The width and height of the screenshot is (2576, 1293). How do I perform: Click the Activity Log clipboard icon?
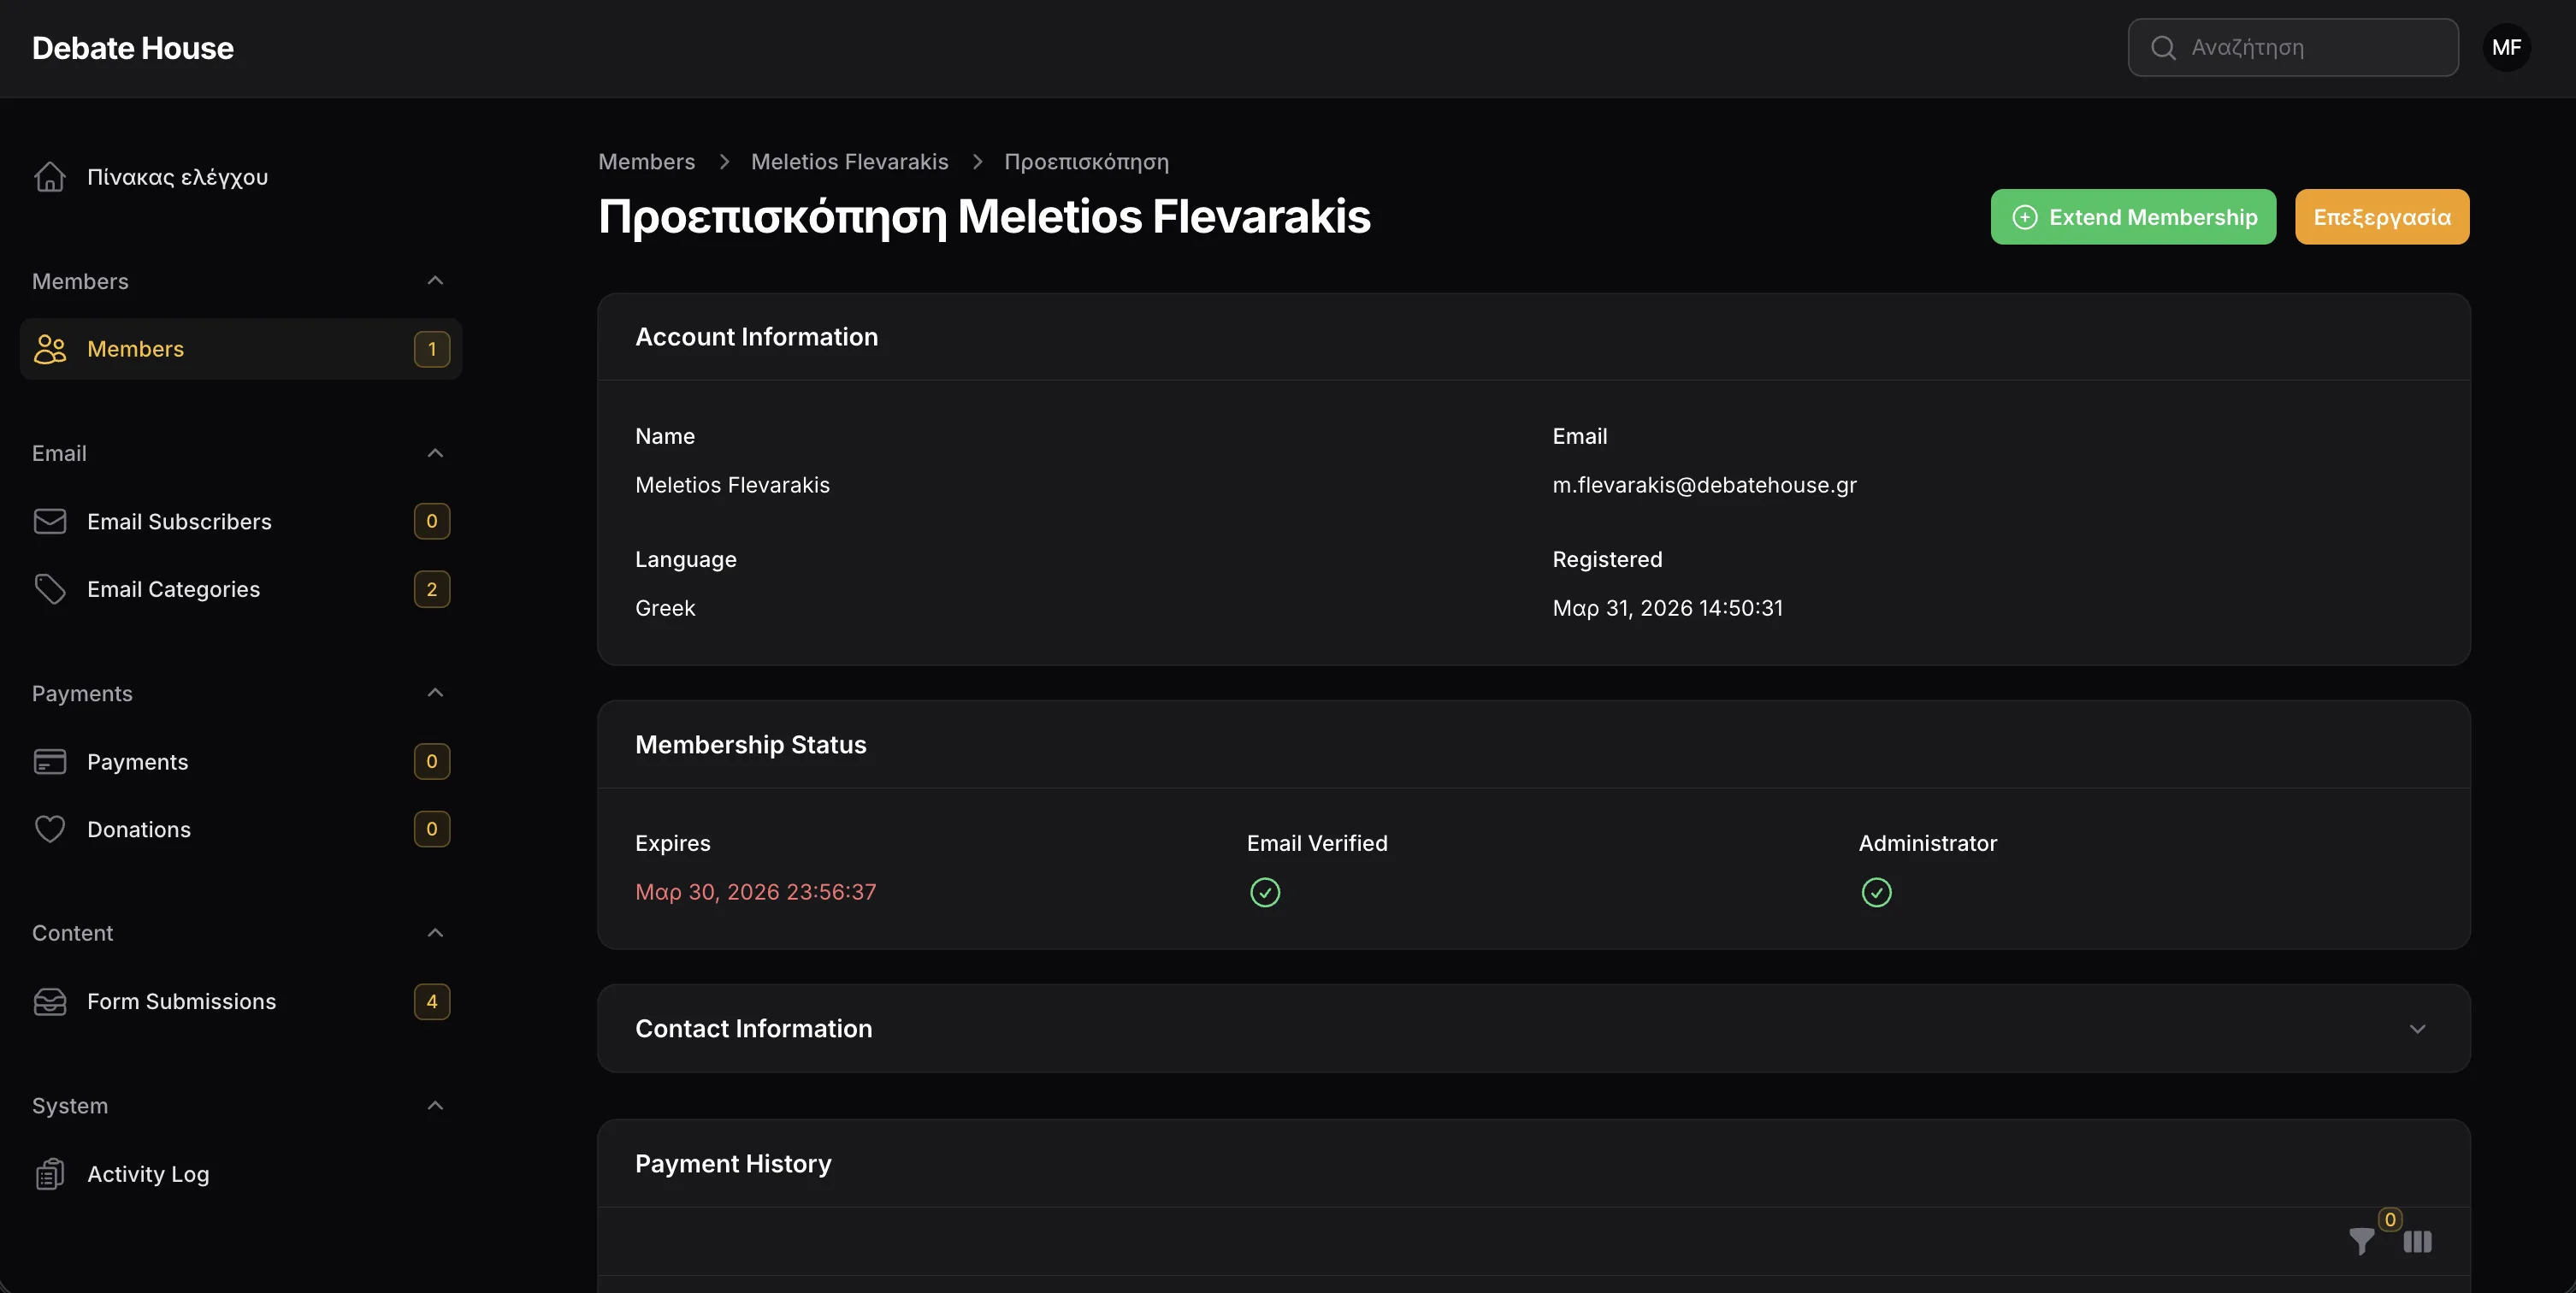tap(49, 1174)
